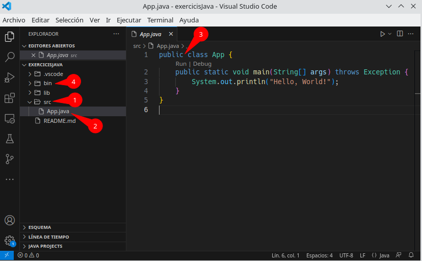Split the editor to the right

click(400, 34)
